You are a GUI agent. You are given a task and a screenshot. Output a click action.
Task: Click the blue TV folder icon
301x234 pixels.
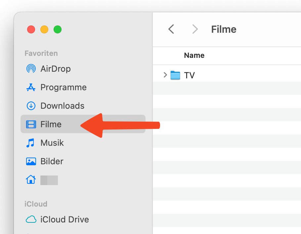175,75
